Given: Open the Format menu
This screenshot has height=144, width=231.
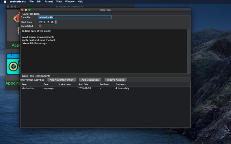Looking at the screenshot, I should pyautogui.click(x=49, y=1).
